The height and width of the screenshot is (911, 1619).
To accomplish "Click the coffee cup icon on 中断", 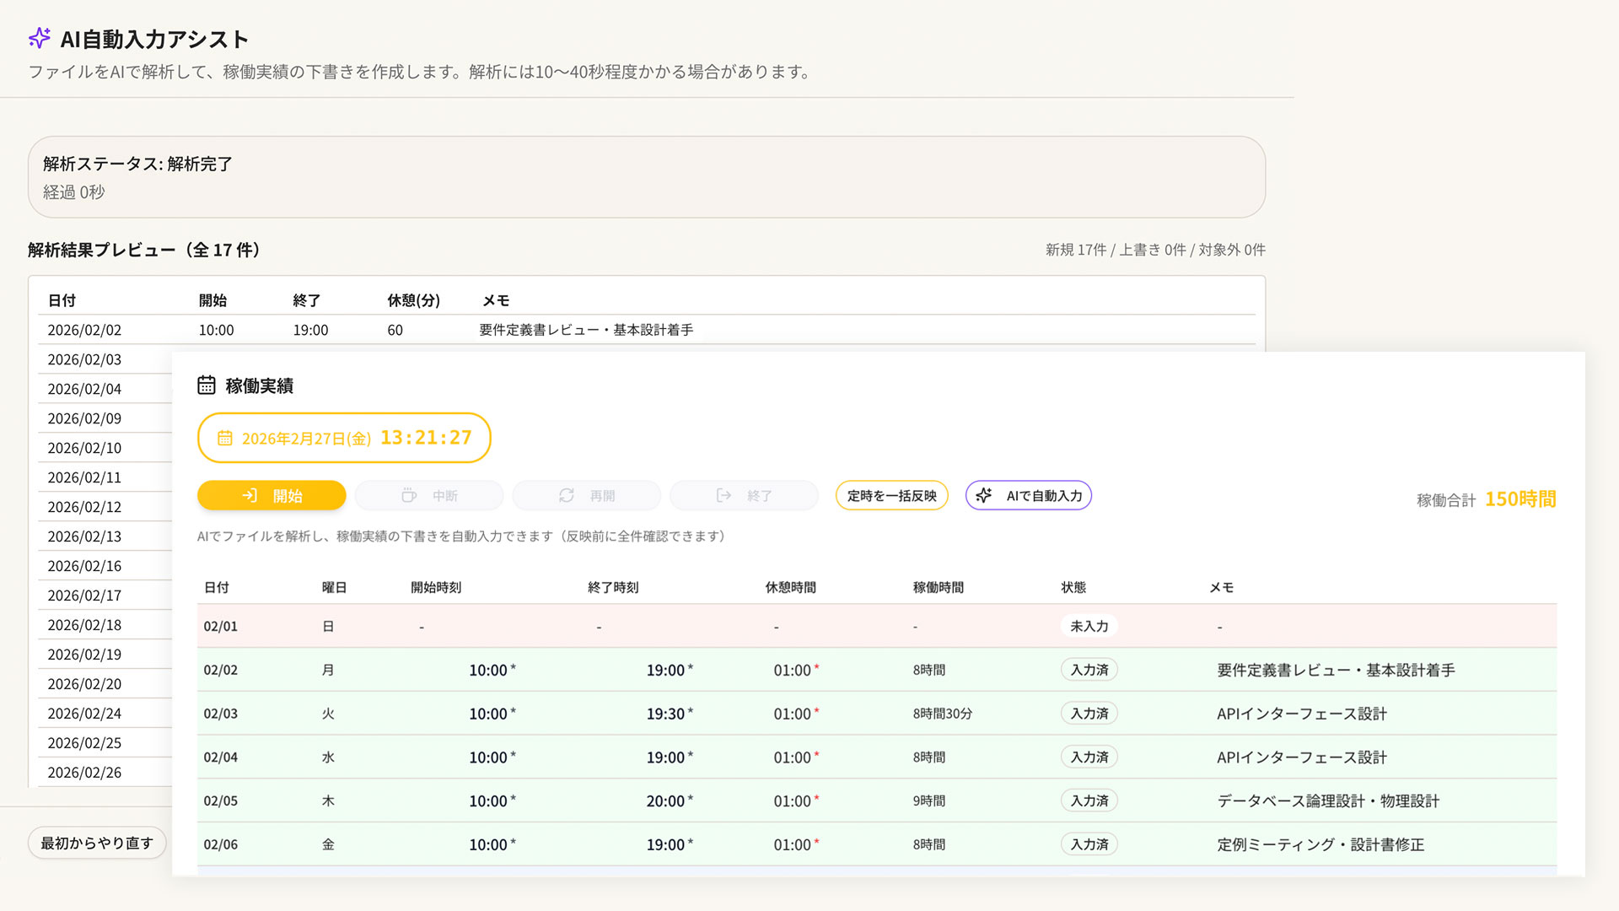I will click(x=409, y=496).
